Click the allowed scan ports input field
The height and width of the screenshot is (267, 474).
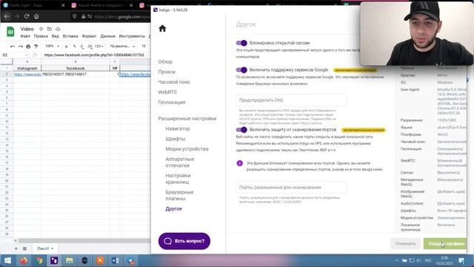pyautogui.click(x=291, y=188)
